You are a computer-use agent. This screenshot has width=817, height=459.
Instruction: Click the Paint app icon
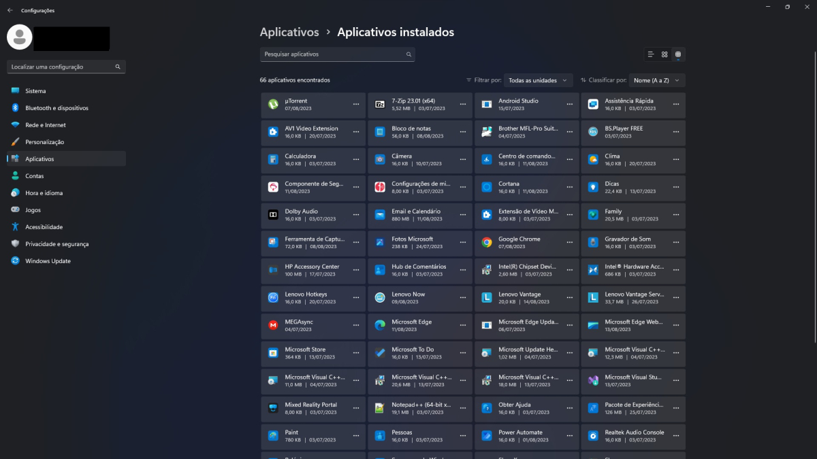pyautogui.click(x=273, y=436)
